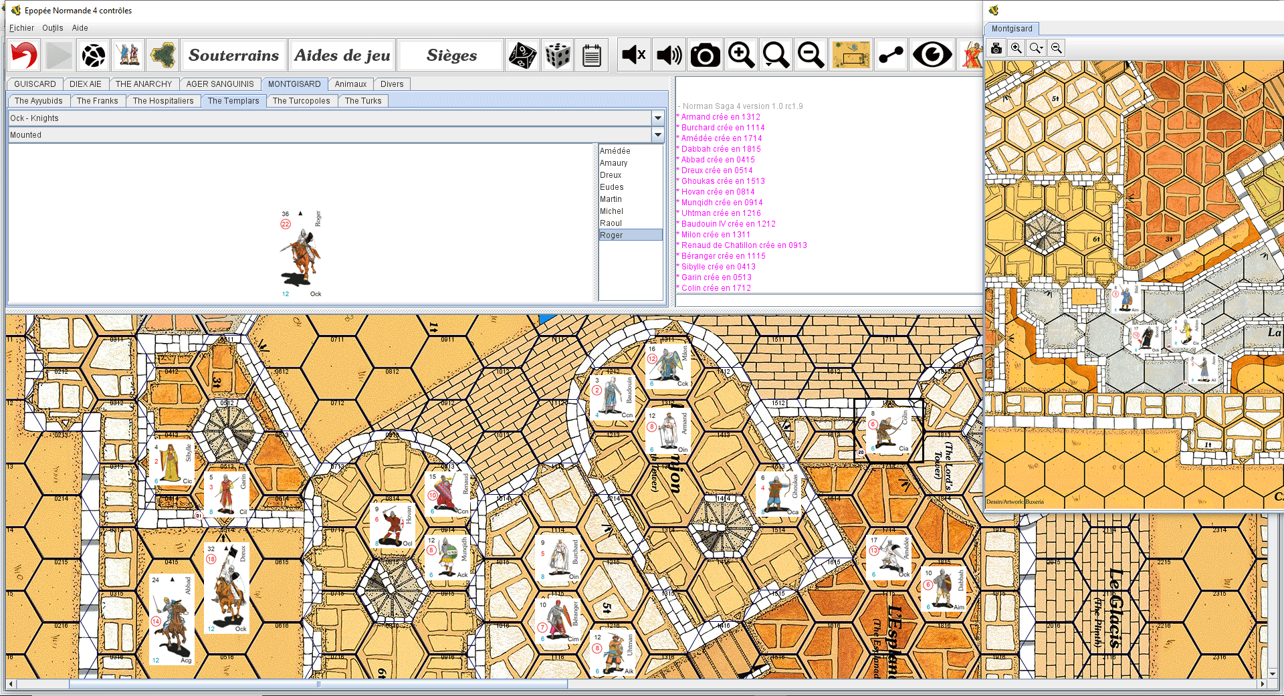Enable sound with the speaker waves icon
The width and height of the screenshot is (1284, 696).
pyautogui.click(x=669, y=55)
